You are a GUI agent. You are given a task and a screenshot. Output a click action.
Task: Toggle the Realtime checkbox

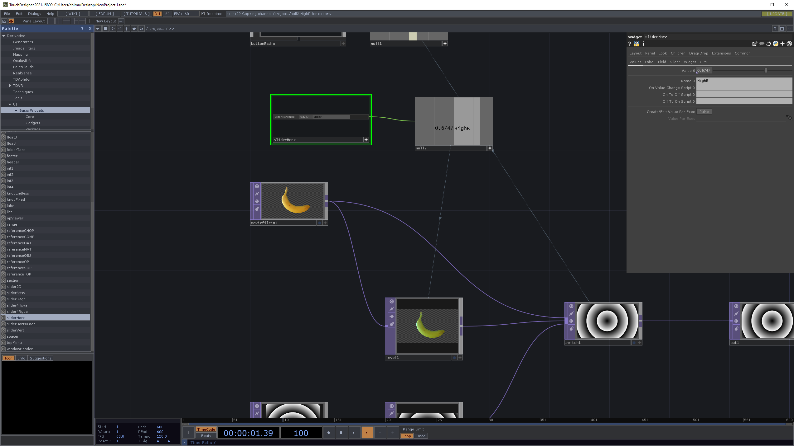[203, 14]
